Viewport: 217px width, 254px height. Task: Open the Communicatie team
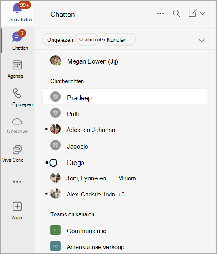(125, 231)
